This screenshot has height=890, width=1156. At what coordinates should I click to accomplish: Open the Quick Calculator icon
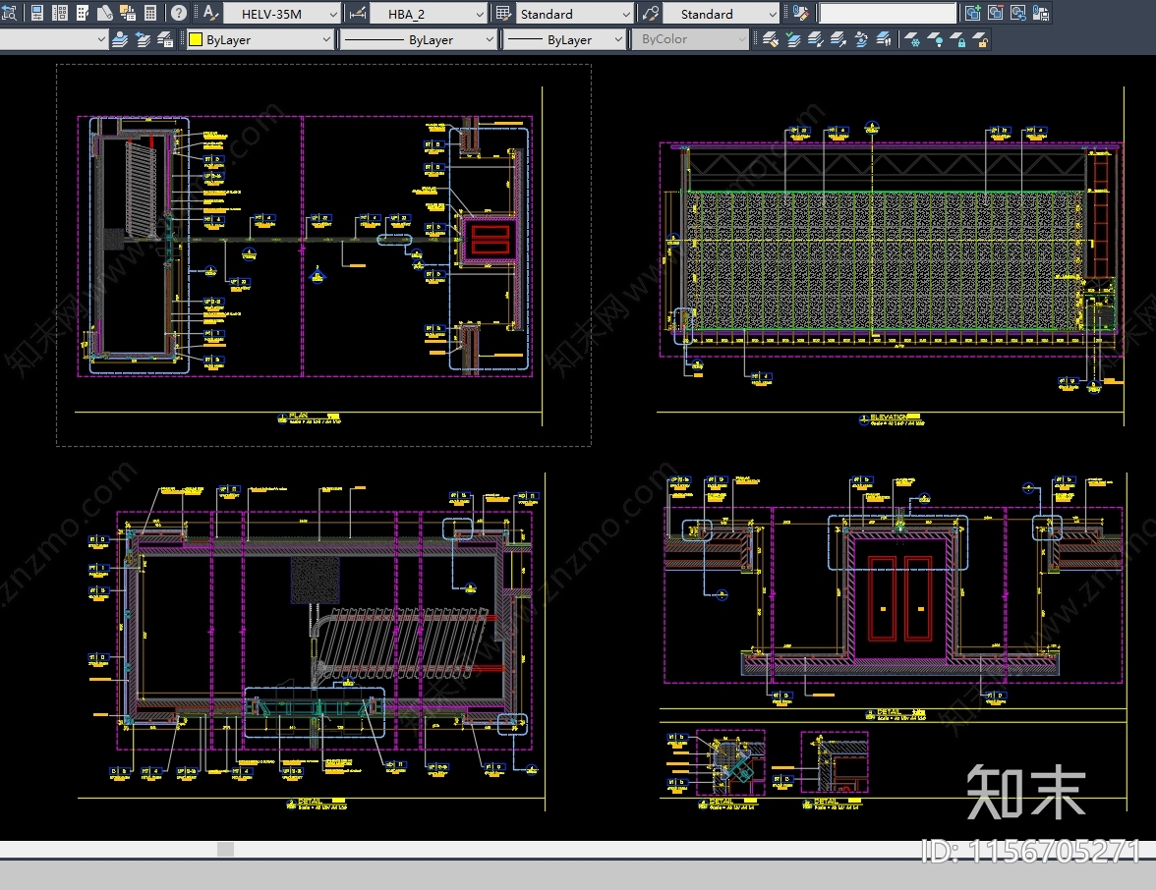point(150,14)
